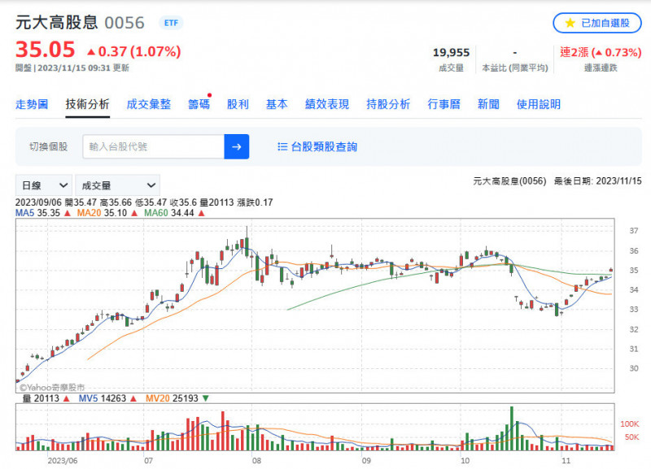Focus the 輸入台股代號 stock code field
Viewport: 651px width, 469px height.
click(153, 146)
